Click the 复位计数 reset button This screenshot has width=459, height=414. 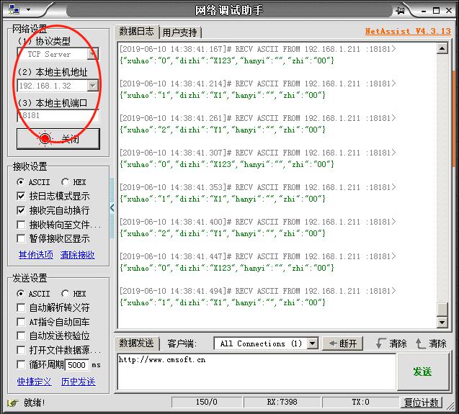421,402
